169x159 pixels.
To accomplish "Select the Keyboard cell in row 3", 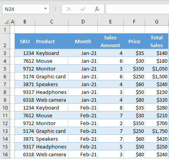I will 52,53.
